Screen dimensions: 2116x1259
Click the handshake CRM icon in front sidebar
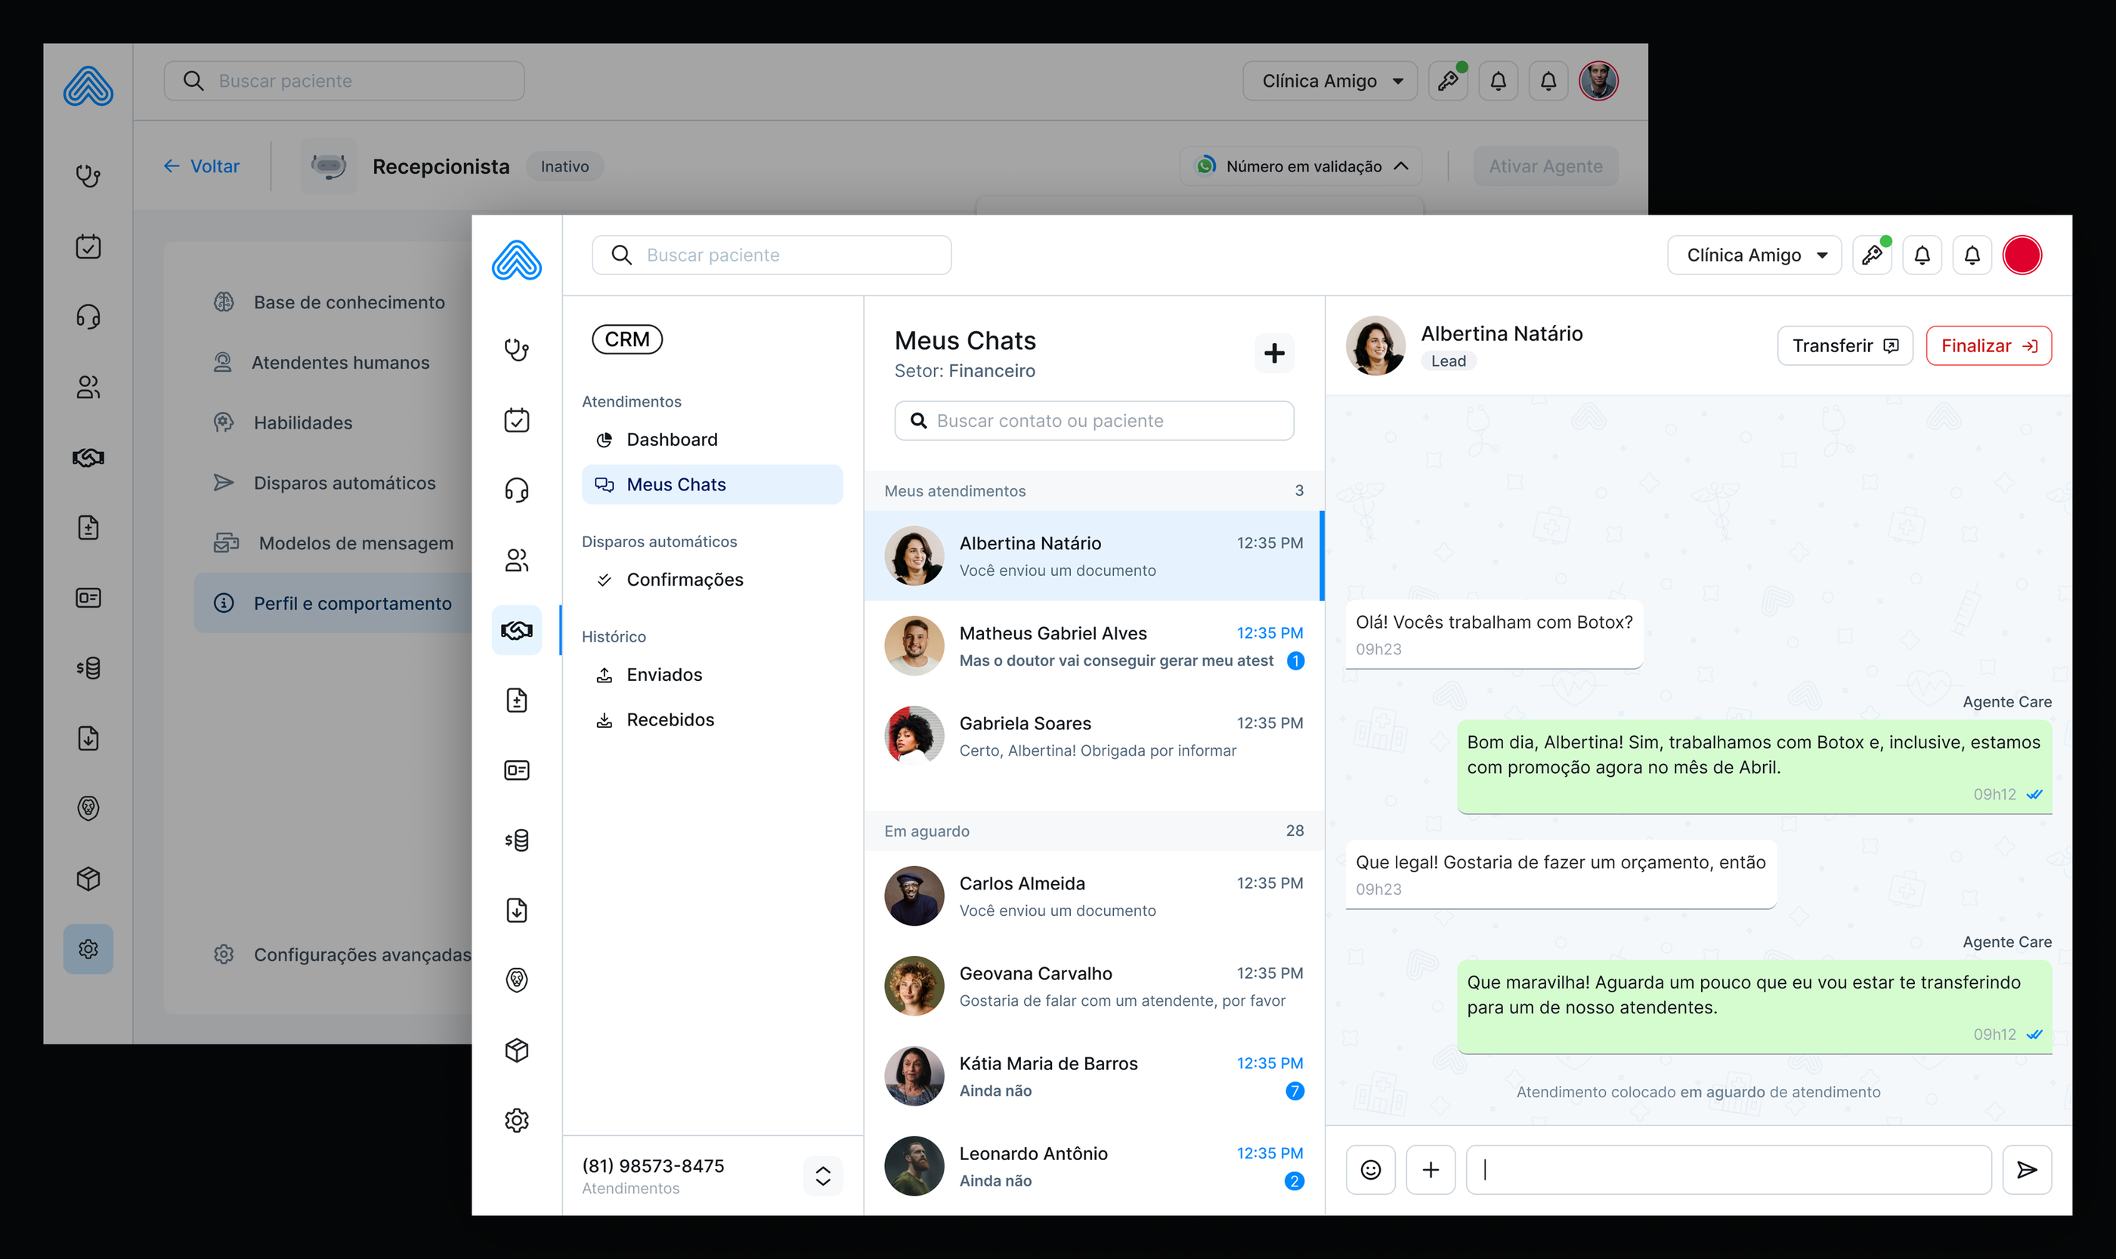tap(517, 630)
